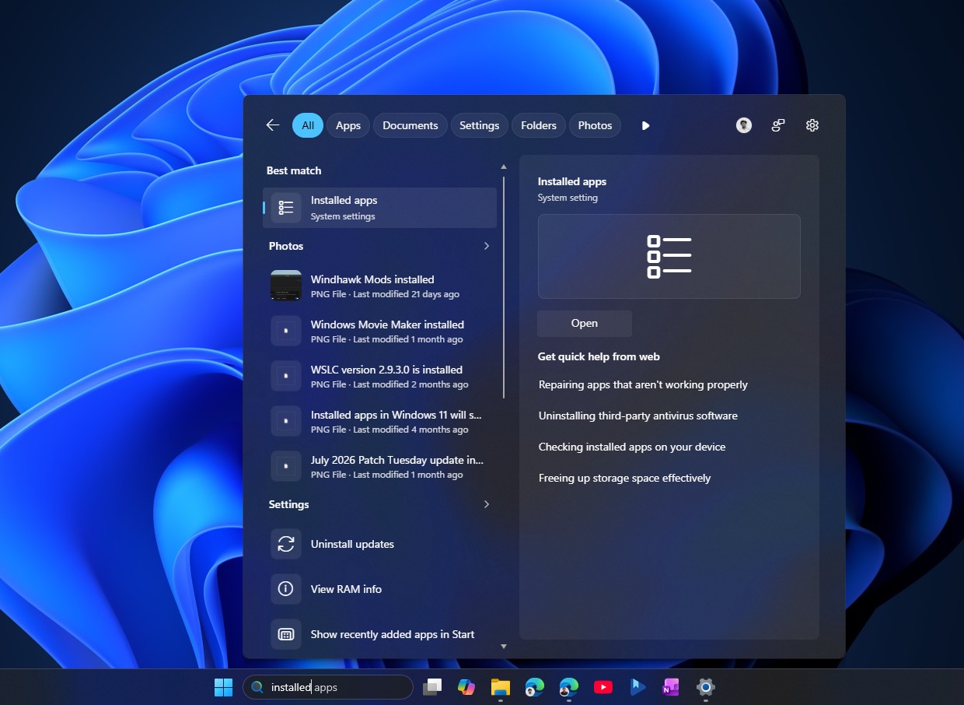Screen dimensions: 964x705
Task: Open Installed apps in Windows 11 PNG
Action: coord(379,421)
